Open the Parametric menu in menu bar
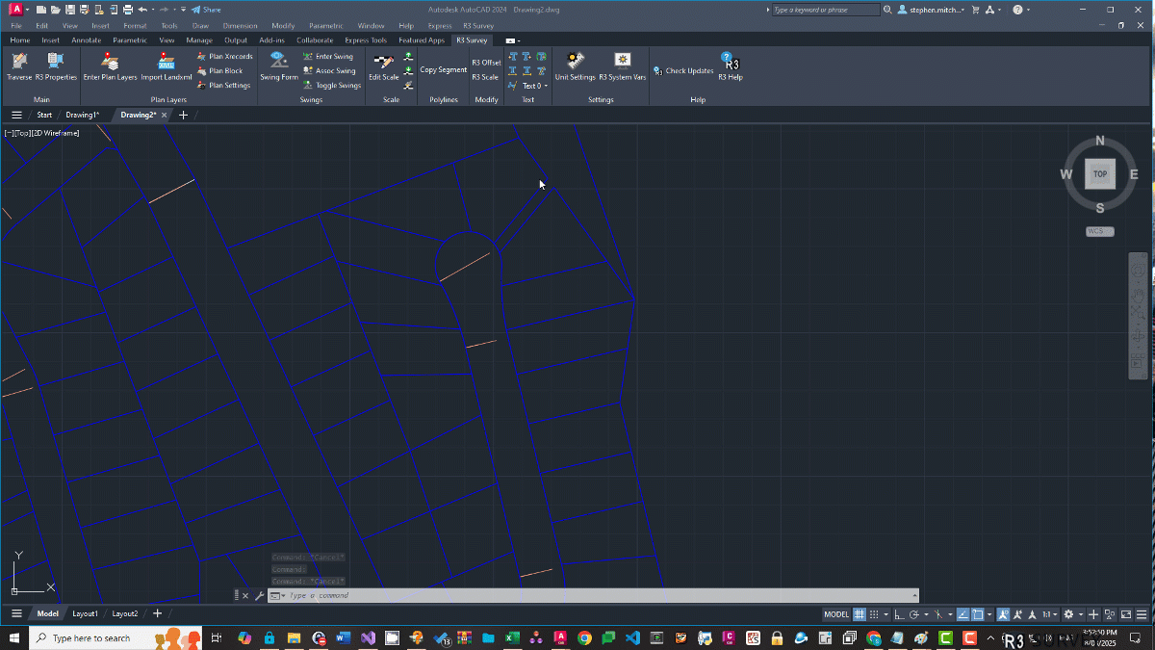The height and width of the screenshot is (650, 1155). pos(325,26)
